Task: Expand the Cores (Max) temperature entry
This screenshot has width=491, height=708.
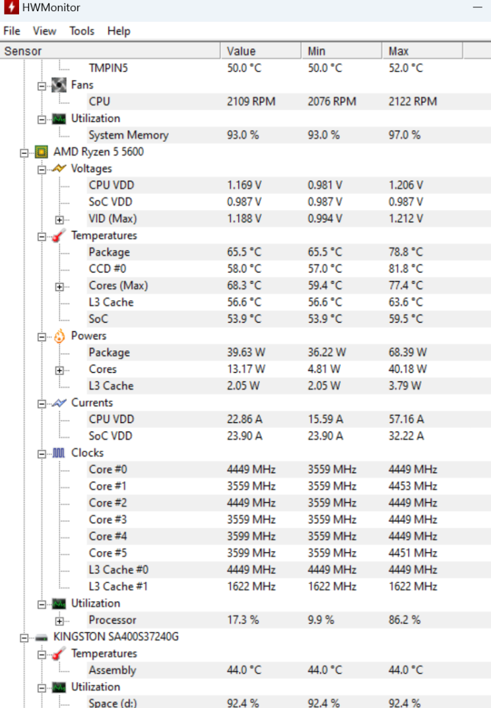Action: 59,287
